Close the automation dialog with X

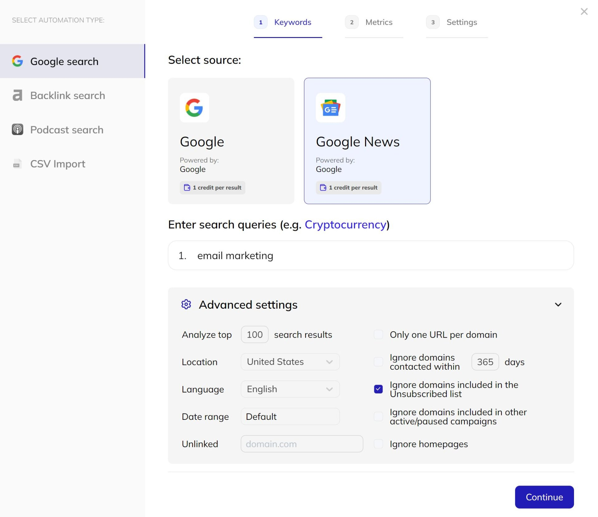(584, 12)
